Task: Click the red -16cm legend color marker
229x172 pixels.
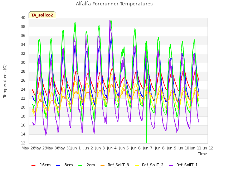Action: pyautogui.click(x=33, y=166)
